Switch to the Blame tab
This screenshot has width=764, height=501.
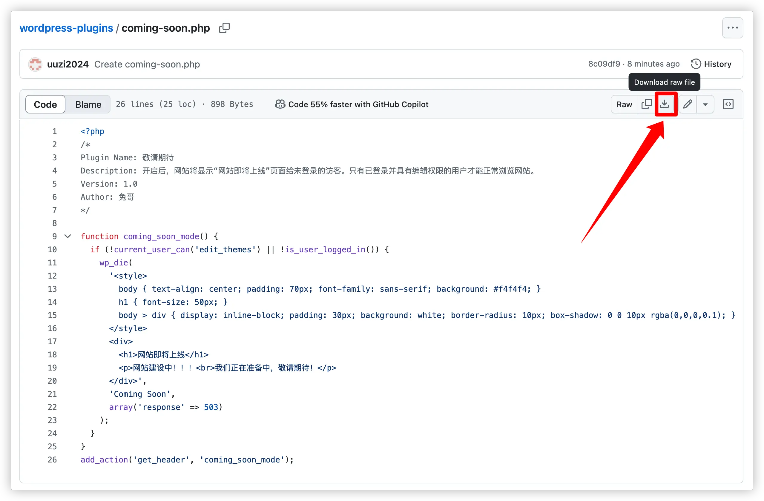click(x=88, y=104)
